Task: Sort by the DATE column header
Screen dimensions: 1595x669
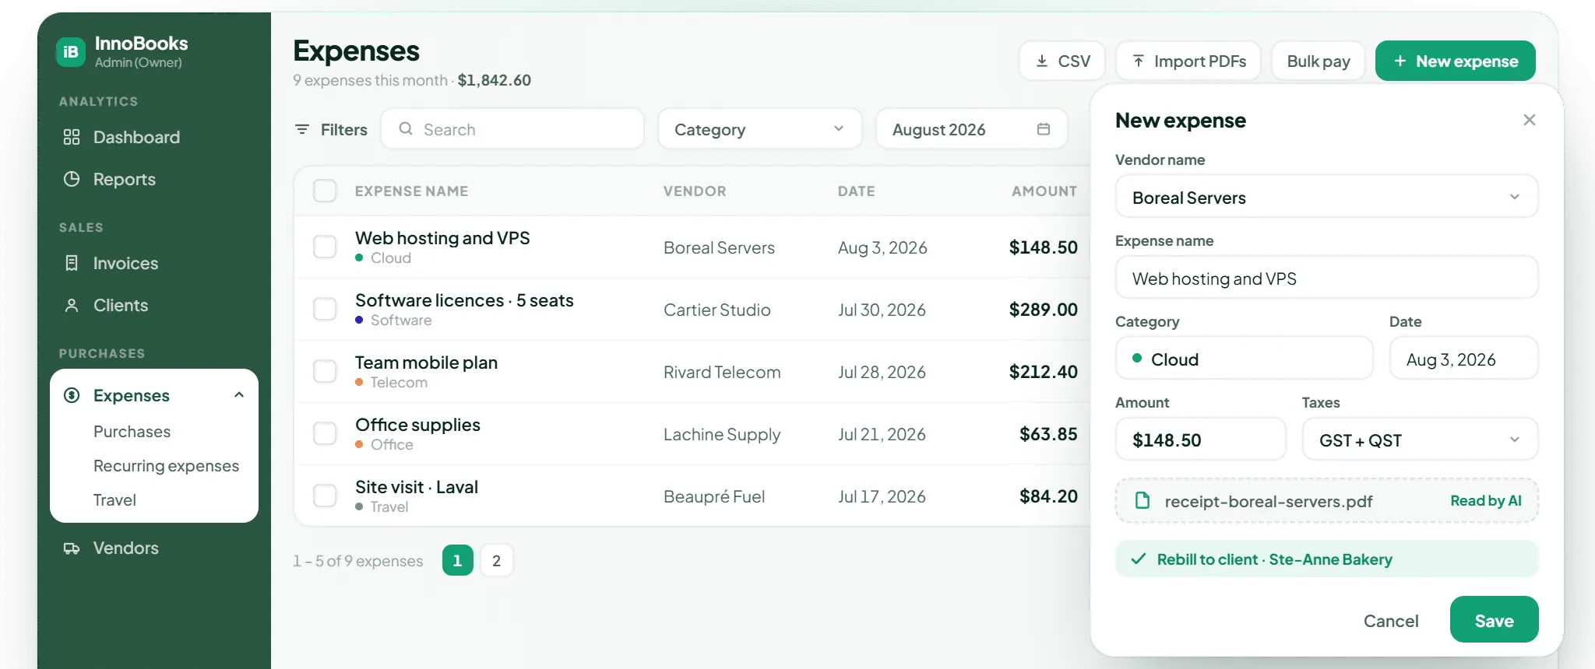Action: [857, 191]
